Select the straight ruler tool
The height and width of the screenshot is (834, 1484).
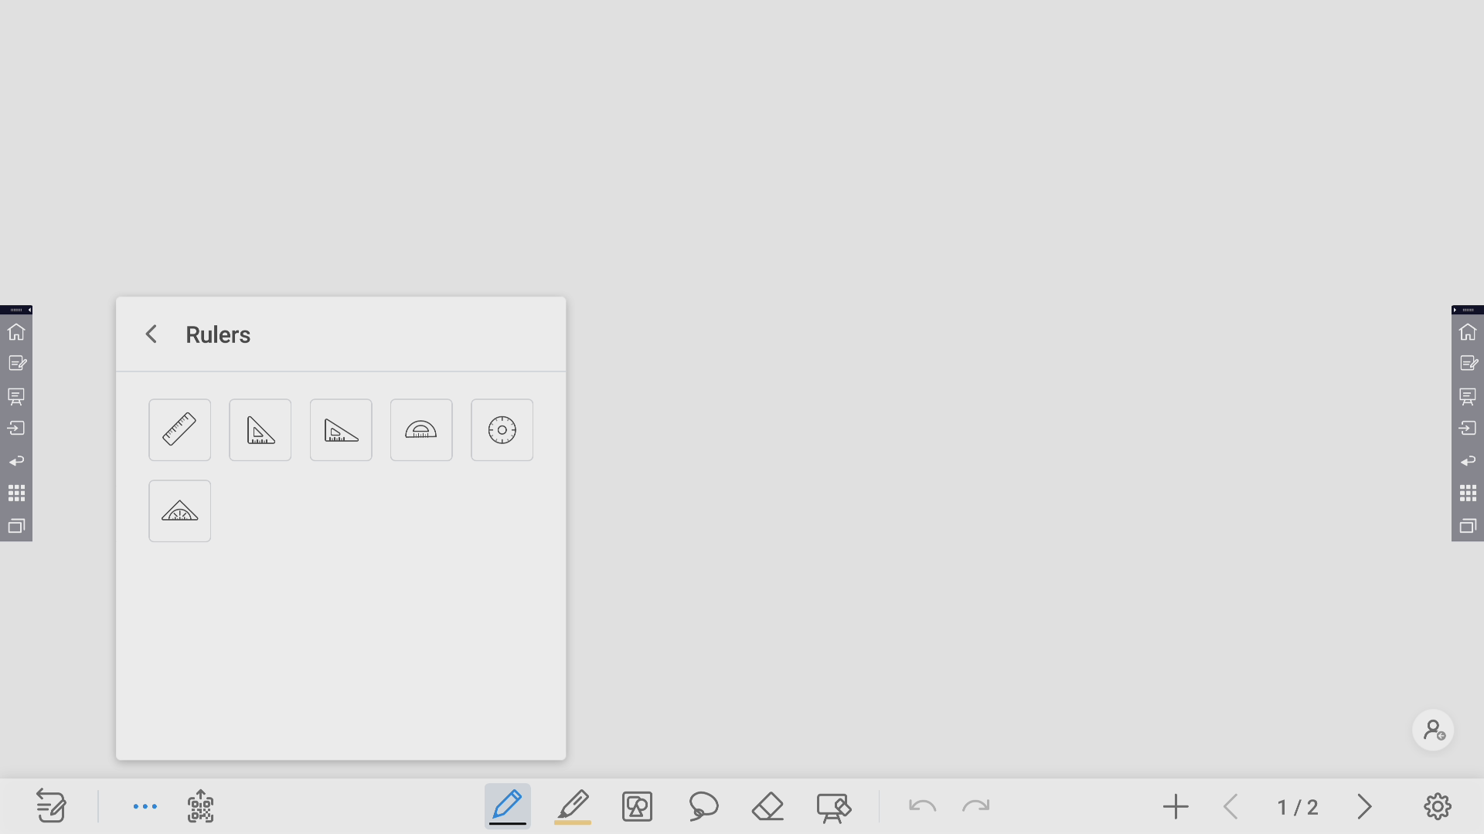[x=179, y=430]
